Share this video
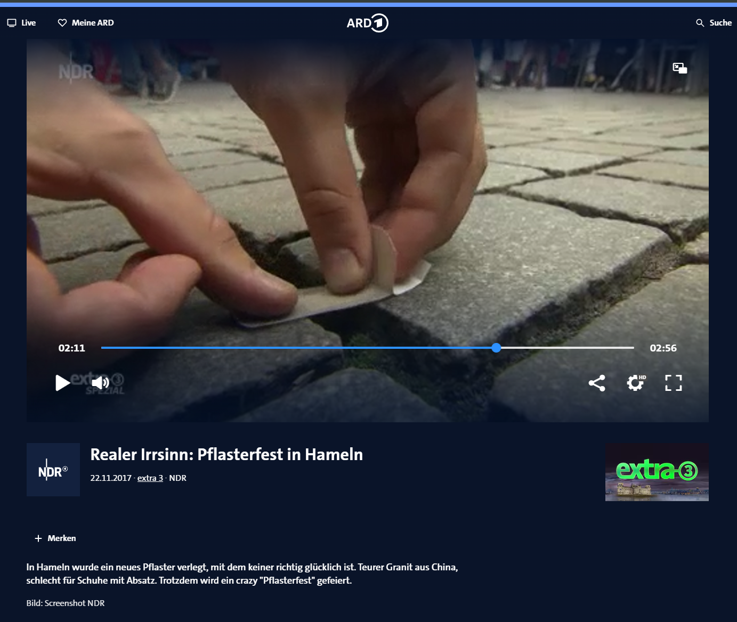 (597, 383)
